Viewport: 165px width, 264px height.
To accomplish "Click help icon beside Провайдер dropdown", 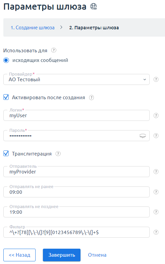I will 156,80.
